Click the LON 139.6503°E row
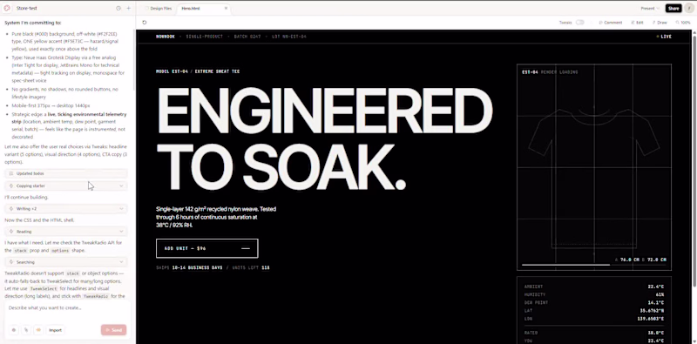 (x=594, y=319)
